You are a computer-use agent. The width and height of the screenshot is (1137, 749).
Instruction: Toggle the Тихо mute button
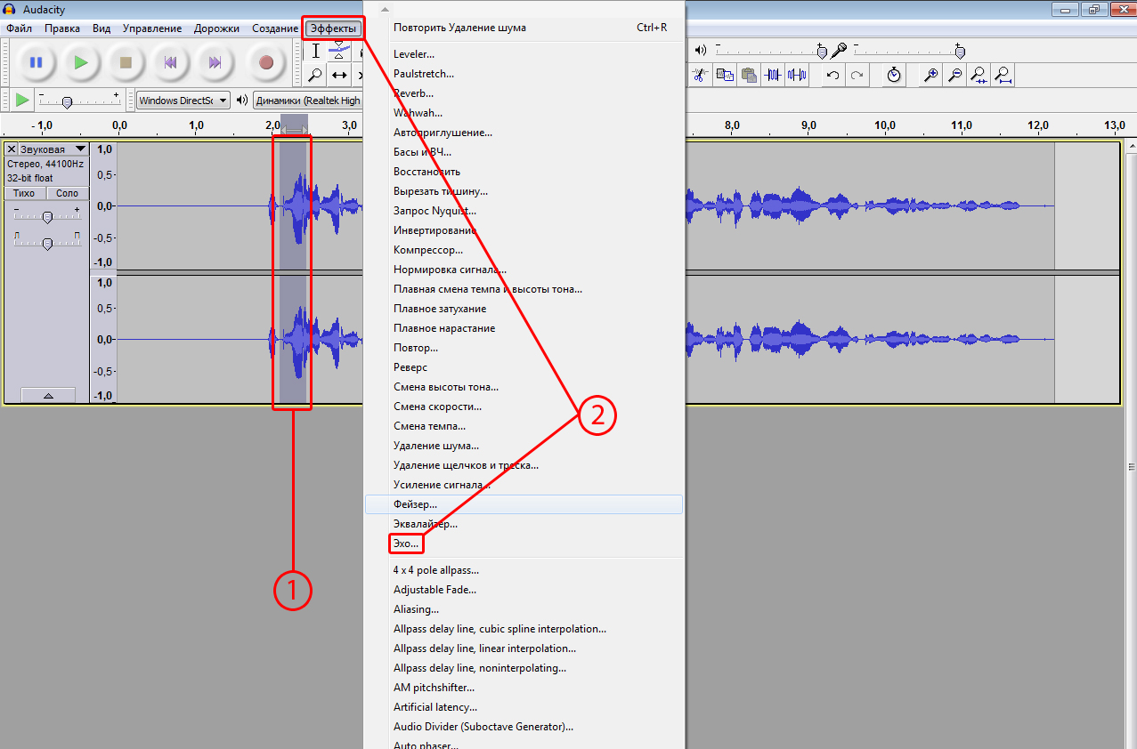pyautogui.click(x=24, y=193)
